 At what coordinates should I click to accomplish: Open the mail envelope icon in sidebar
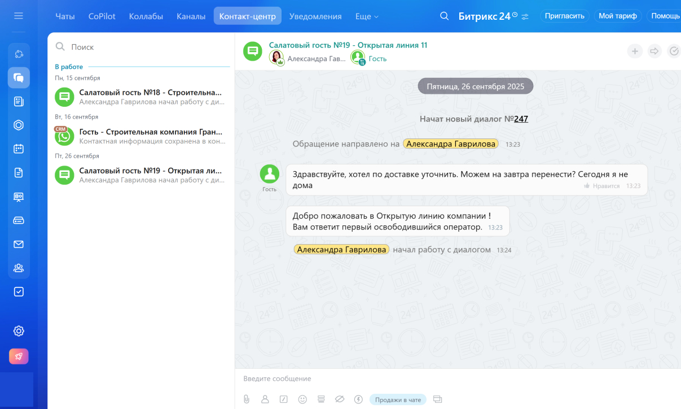pos(19,244)
